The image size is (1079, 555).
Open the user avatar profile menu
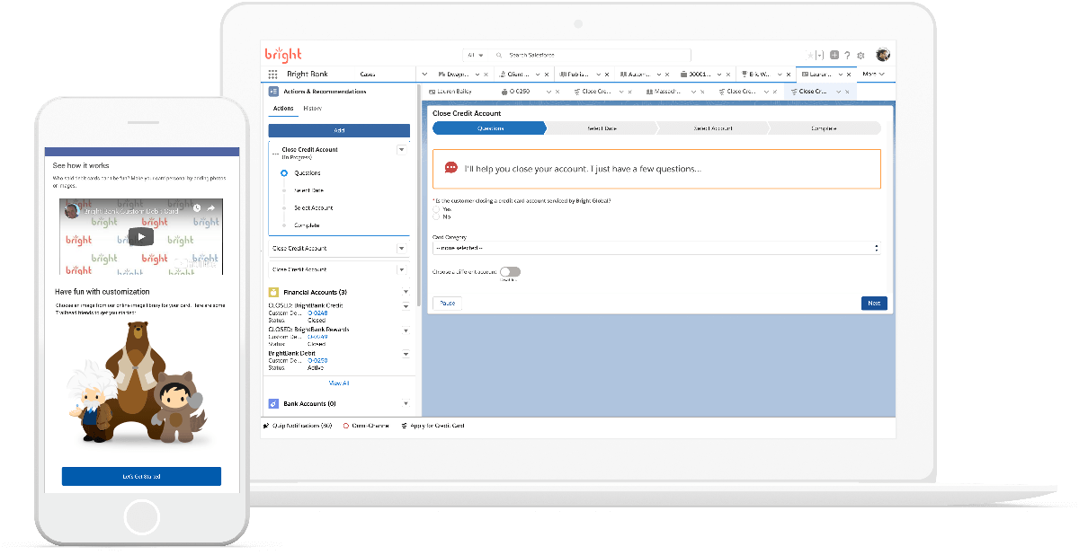click(883, 55)
